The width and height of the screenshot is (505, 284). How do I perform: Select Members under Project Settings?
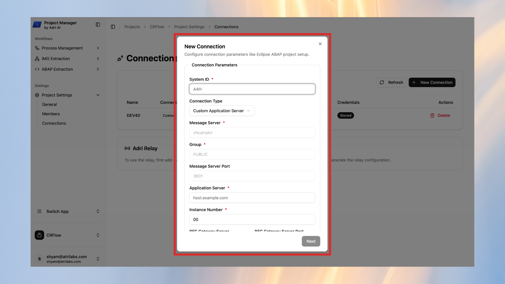51,114
